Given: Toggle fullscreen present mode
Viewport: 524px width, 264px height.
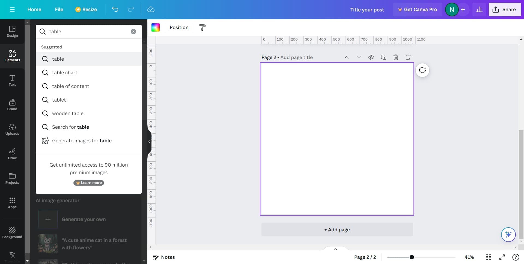Looking at the screenshot, I should click(502, 257).
